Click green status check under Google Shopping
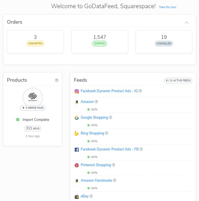Viewport: 199px width, 201px height. tap(88, 125)
